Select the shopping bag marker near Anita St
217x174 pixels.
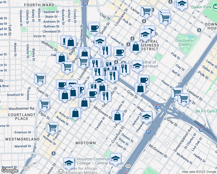click(x=75, y=113)
